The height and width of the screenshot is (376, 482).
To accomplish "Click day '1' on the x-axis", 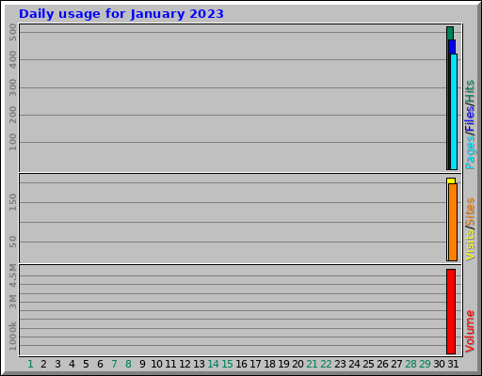I will (x=30, y=364).
